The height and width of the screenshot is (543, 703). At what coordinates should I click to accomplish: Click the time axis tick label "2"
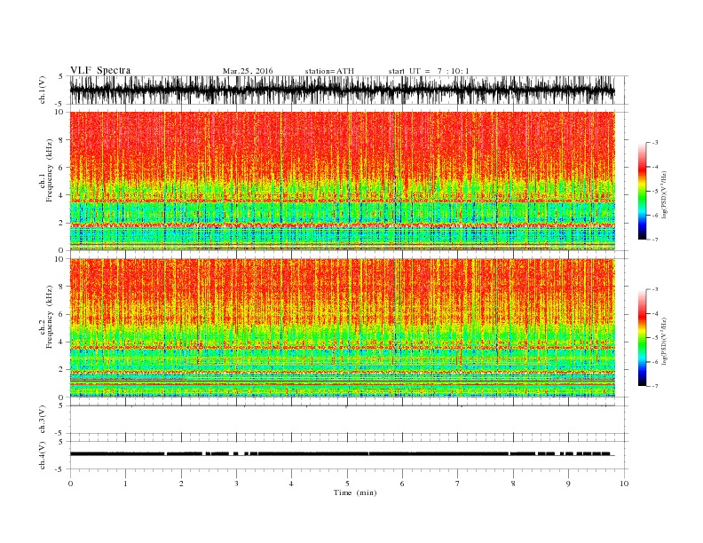(181, 484)
